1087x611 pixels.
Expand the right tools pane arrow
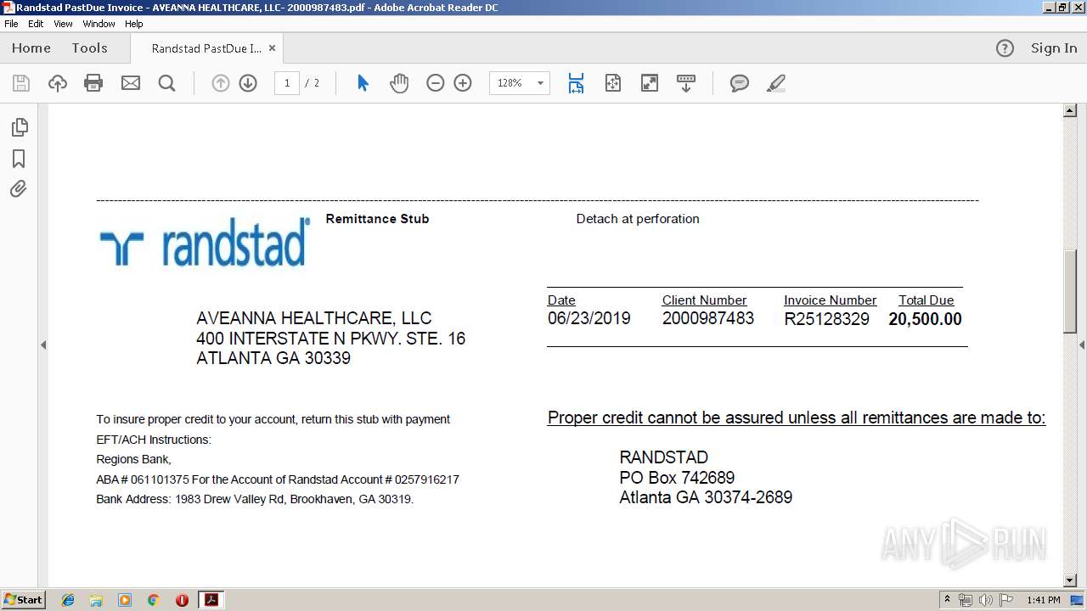coord(1082,345)
